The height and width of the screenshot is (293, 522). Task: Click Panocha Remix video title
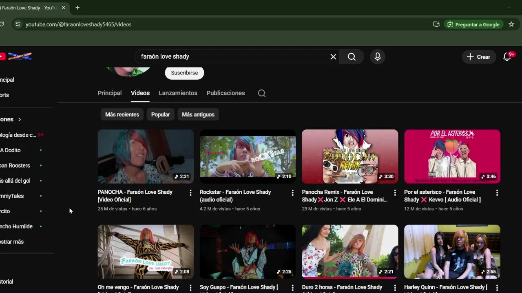[345, 196]
